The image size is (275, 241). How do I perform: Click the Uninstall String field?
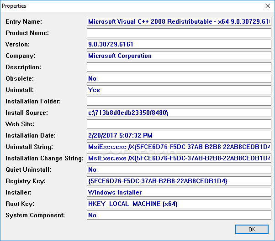[179, 147]
